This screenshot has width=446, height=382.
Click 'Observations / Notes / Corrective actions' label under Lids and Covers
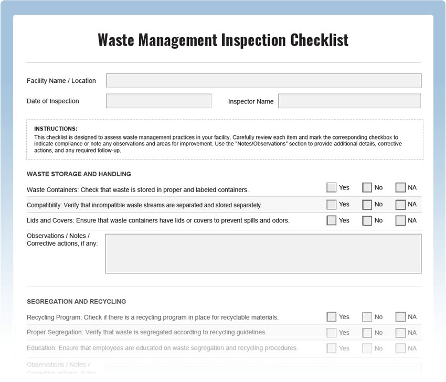point(62,239)
